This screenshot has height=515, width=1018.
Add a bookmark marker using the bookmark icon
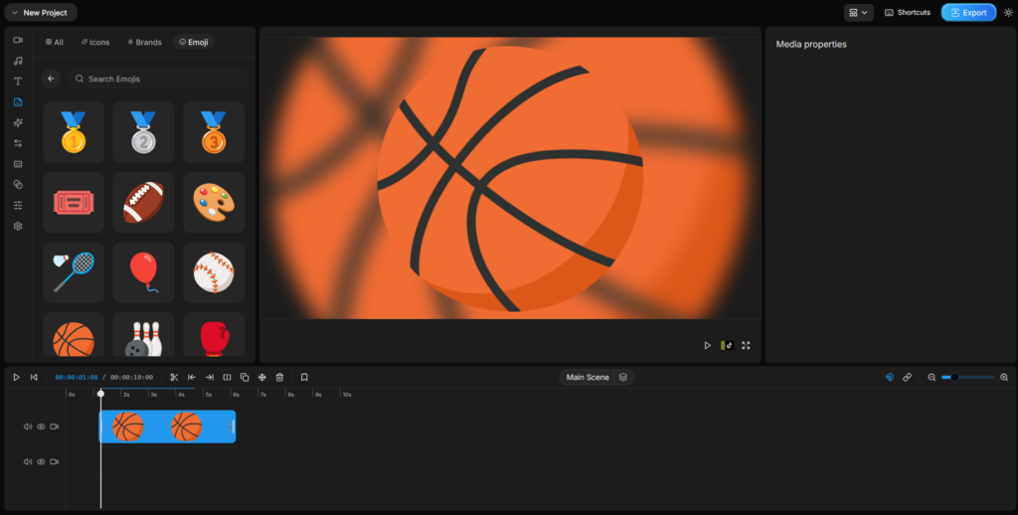pos(304,377)
